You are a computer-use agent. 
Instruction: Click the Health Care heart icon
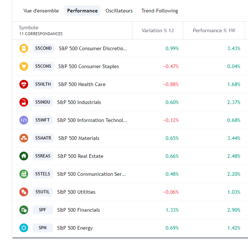23,84
